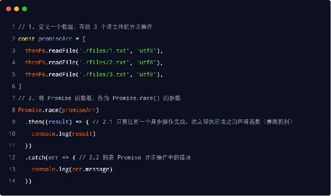The image size is (331, 196).
Task: Place cursor on the const keyword
Action: tap(26, 39)
